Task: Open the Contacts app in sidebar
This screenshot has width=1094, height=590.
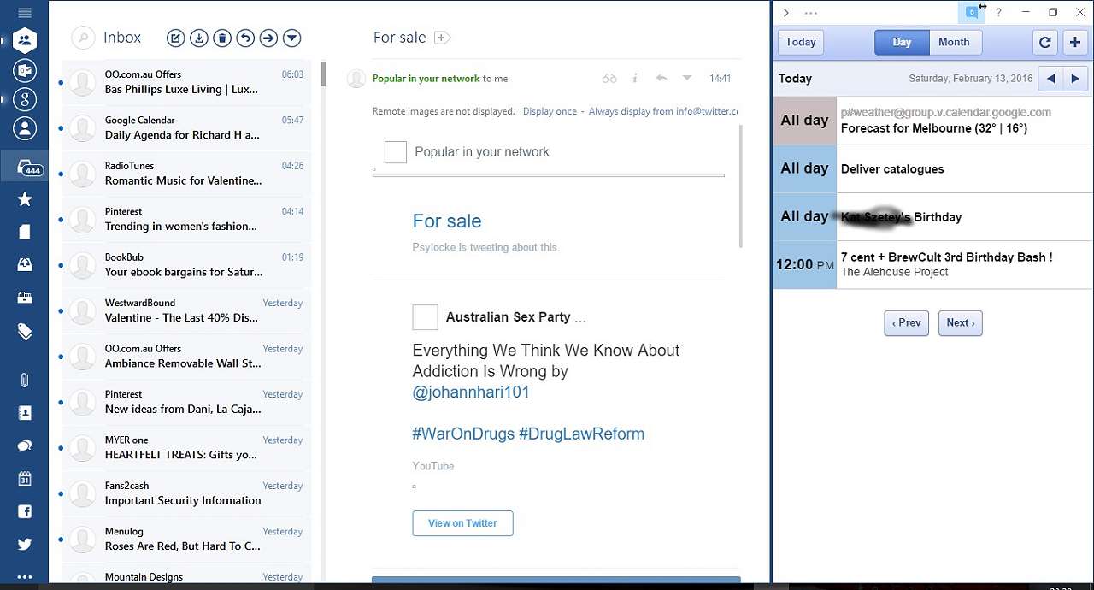Action: pos(25,413)
